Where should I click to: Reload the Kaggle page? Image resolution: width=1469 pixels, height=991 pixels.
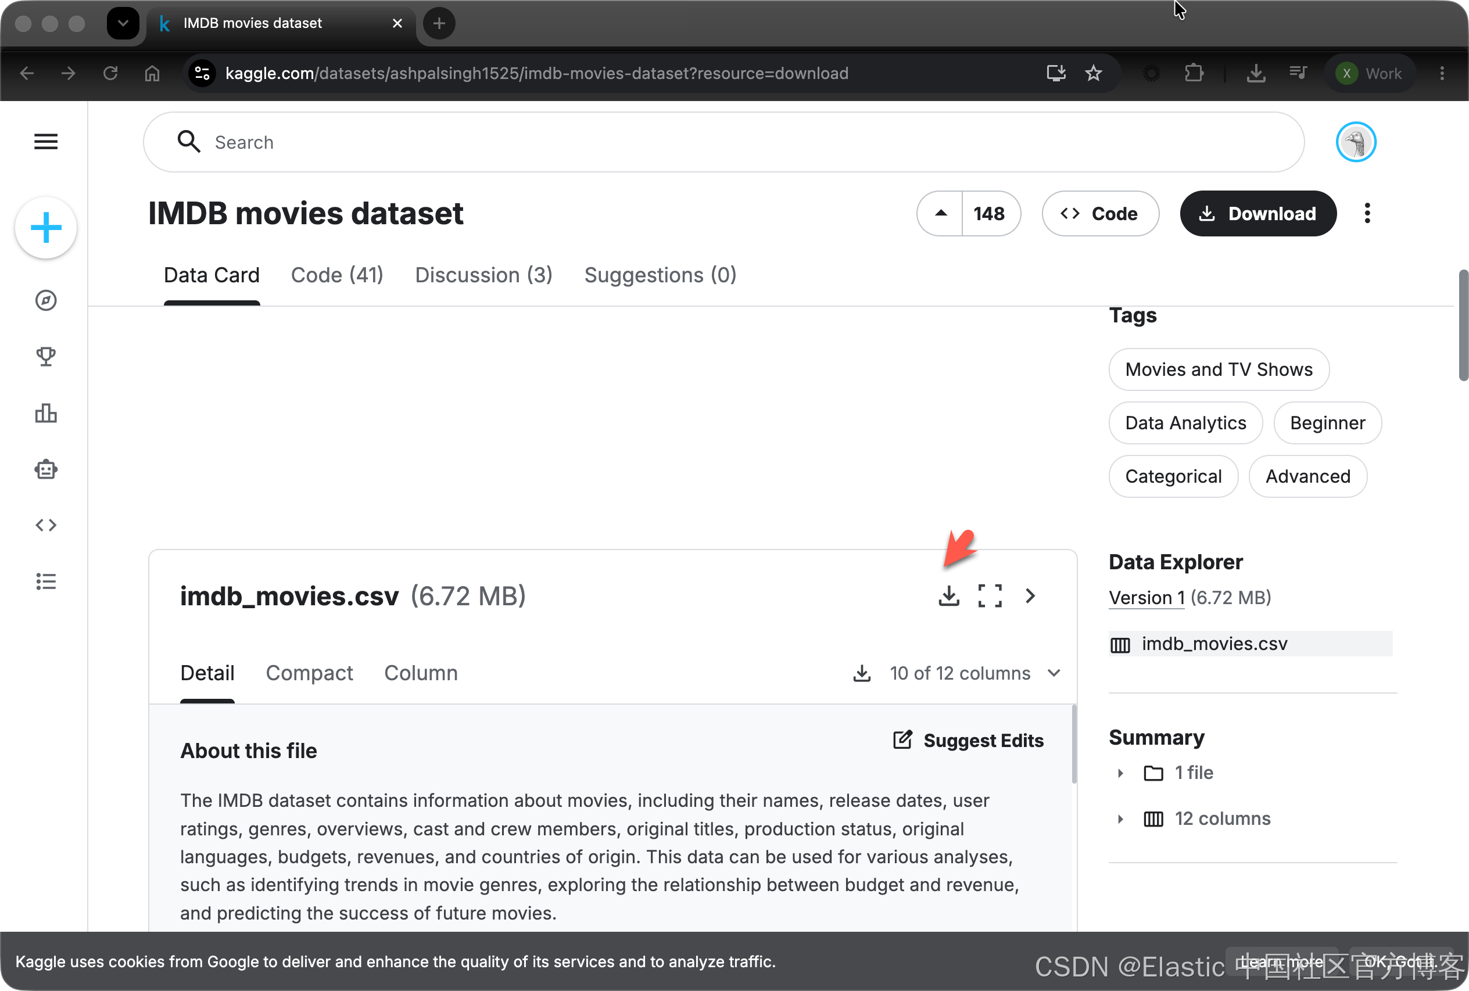[110, 73]
